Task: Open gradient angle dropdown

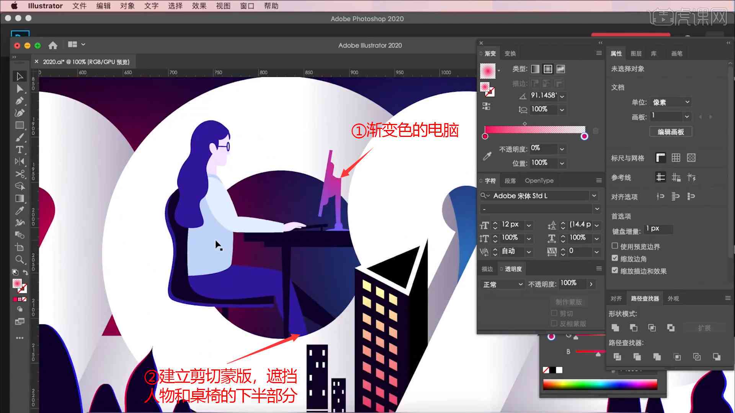Action: [x=562, y=96]
